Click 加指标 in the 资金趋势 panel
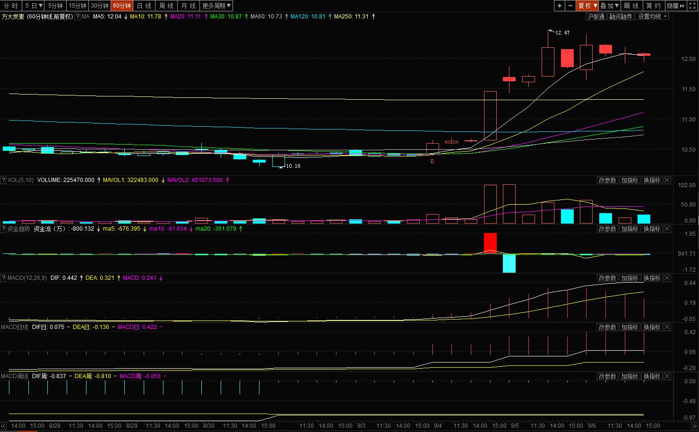699x432 pixels. tap(630, 229)
